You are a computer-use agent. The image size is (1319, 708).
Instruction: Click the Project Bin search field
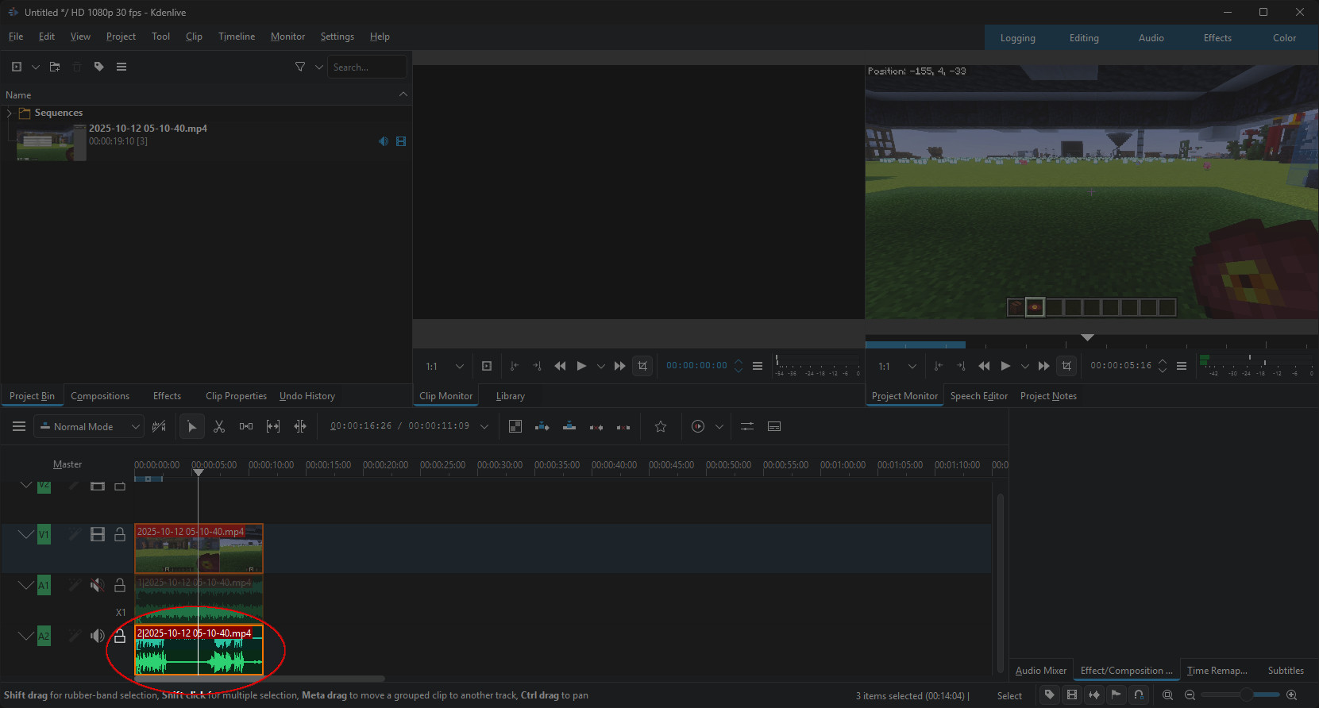pyautogui.click(x=367, y=67)
